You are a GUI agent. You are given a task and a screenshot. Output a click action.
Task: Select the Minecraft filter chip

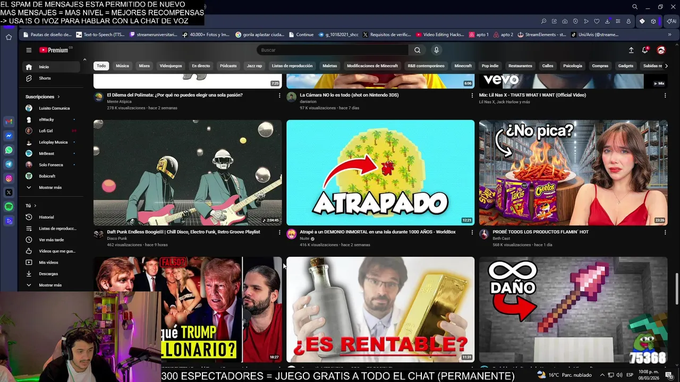point(463,66)
